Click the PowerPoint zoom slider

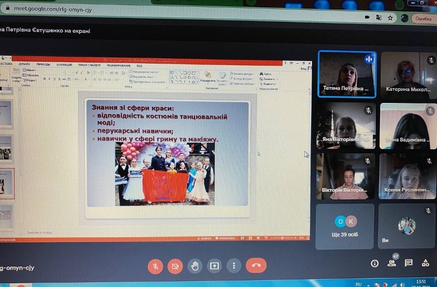coord(283,238)
